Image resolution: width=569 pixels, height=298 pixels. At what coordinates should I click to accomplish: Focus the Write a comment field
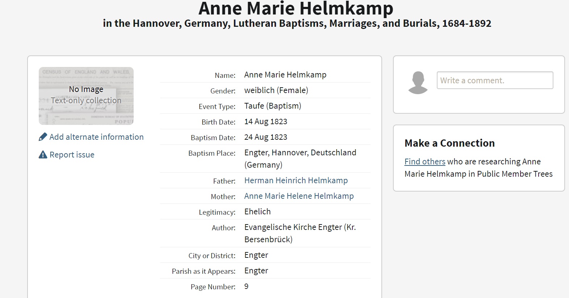coord(495,80)
